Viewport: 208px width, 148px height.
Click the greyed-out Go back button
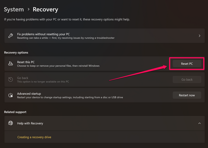(187, 79)
